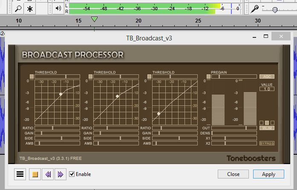Screen dimensions: 297x190
Task: Click the Toneboosters logo
Action: 251,158
